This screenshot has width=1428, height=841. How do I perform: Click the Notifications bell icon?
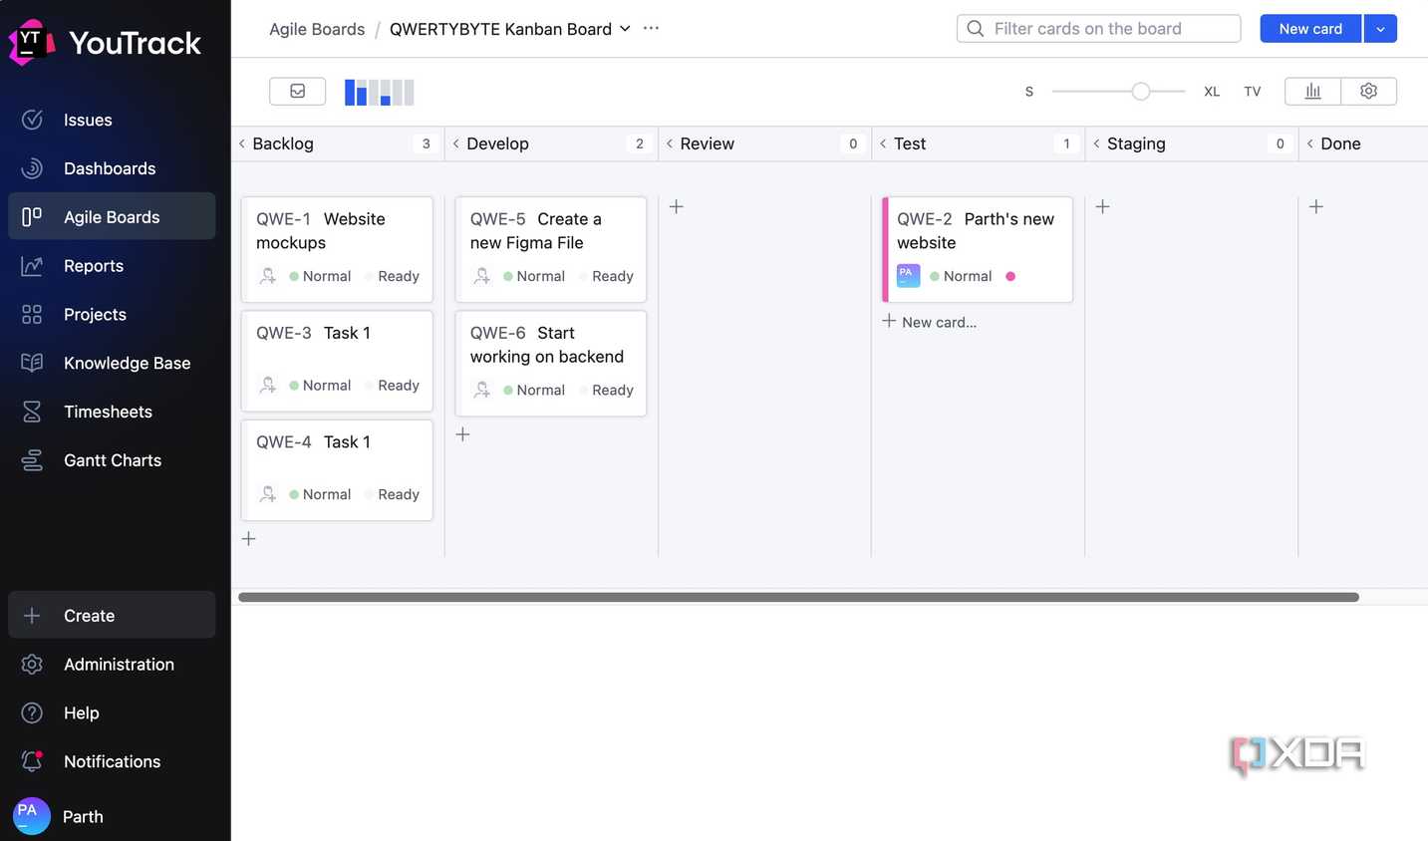32,761
